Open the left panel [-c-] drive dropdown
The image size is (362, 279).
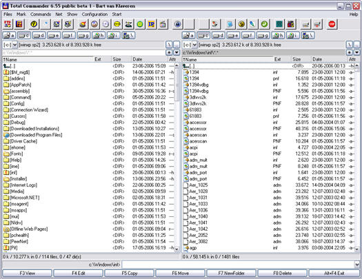[14, 45]
